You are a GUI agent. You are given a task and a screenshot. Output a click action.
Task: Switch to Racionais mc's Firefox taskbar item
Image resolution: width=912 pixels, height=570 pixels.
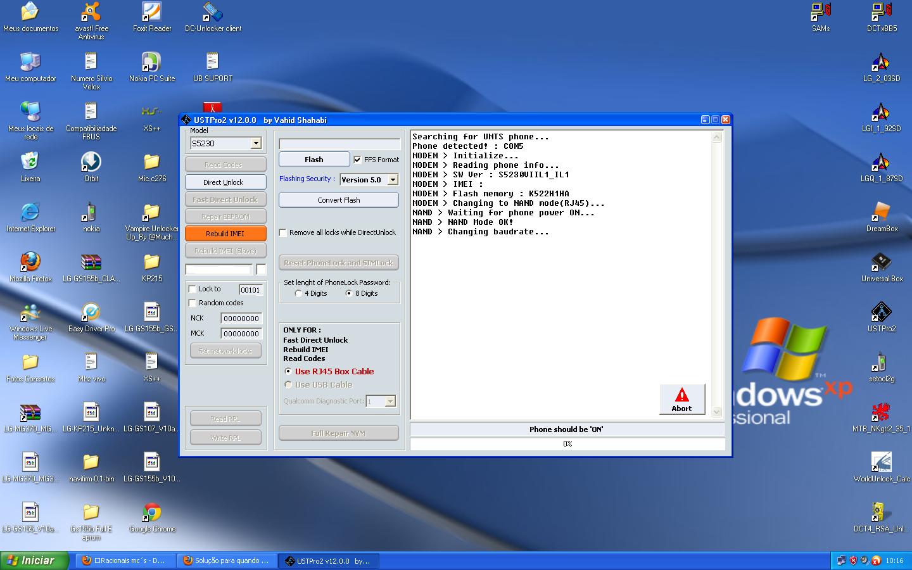tap(125, 560)
